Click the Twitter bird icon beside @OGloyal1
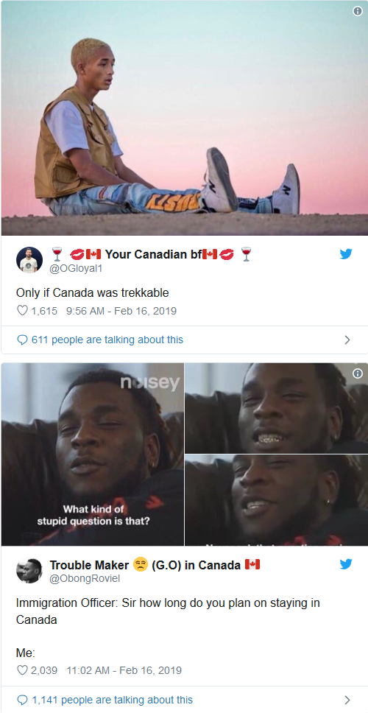 346,254
